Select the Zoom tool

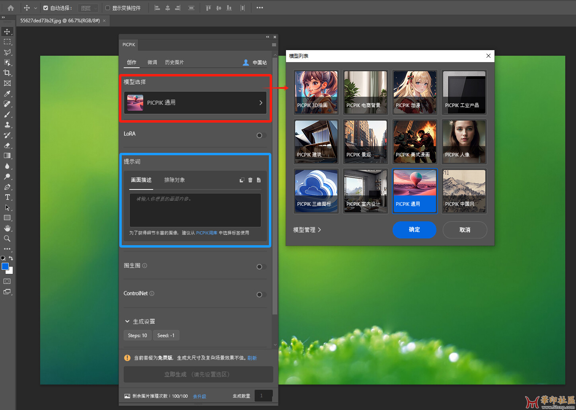click(7, 238)
